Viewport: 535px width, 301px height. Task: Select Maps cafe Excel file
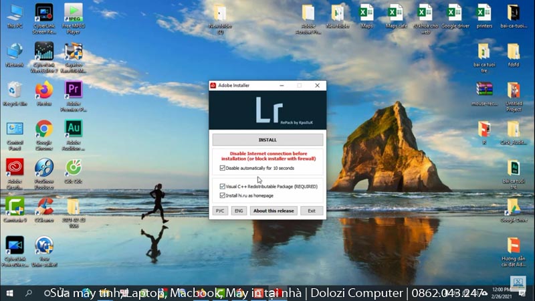coord(396,16)
